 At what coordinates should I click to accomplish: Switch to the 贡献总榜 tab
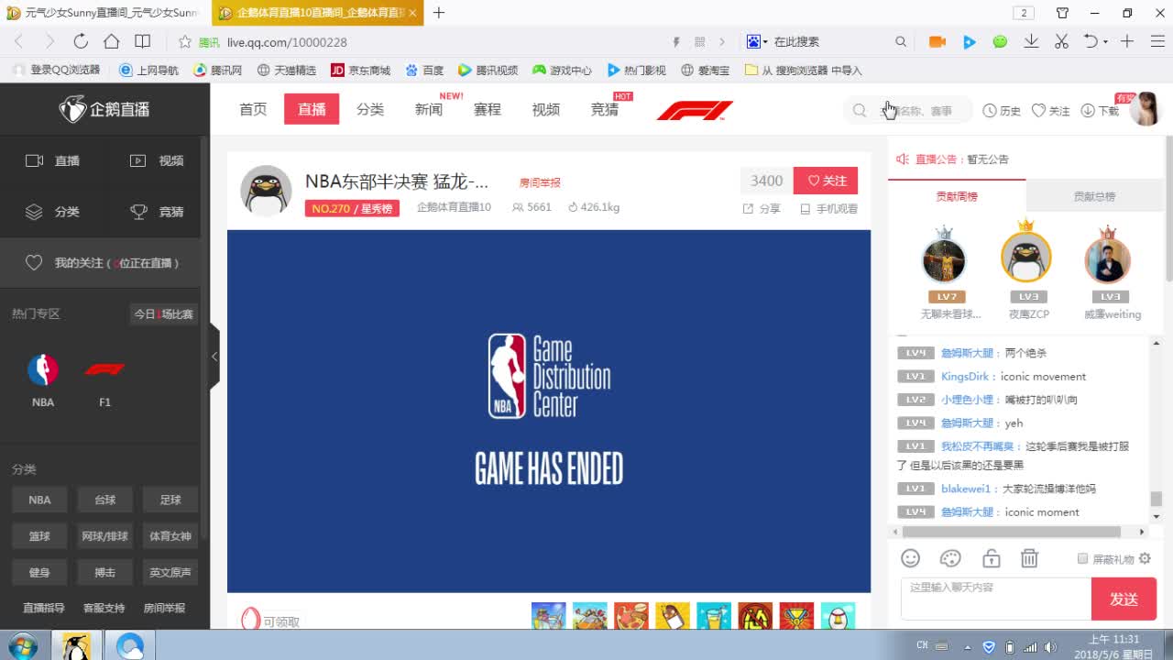1094,196
